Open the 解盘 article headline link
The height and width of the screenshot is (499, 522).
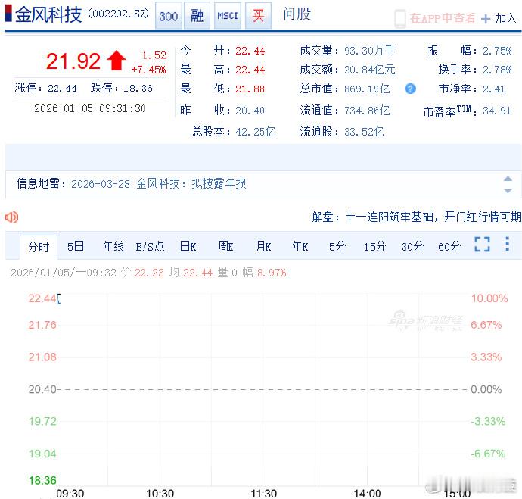click(x=433, y=217)
